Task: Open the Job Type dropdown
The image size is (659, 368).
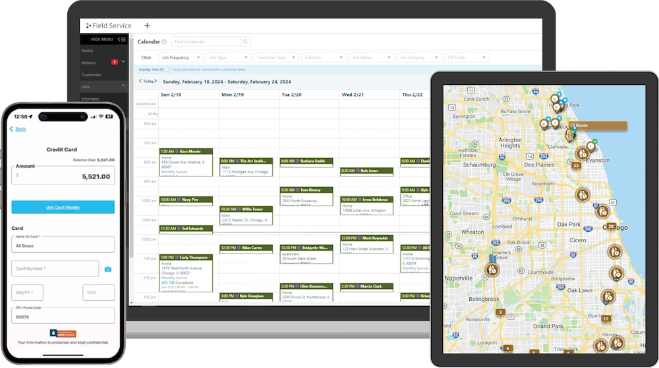Action: [x=229, y=57]
